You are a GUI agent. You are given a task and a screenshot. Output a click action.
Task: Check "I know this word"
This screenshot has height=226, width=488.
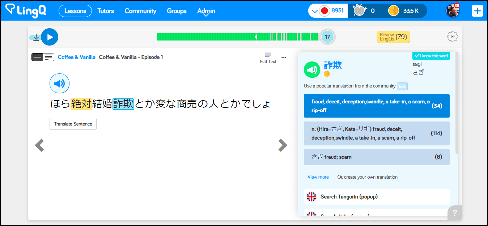pyautogui.click(x=431, y=56)
